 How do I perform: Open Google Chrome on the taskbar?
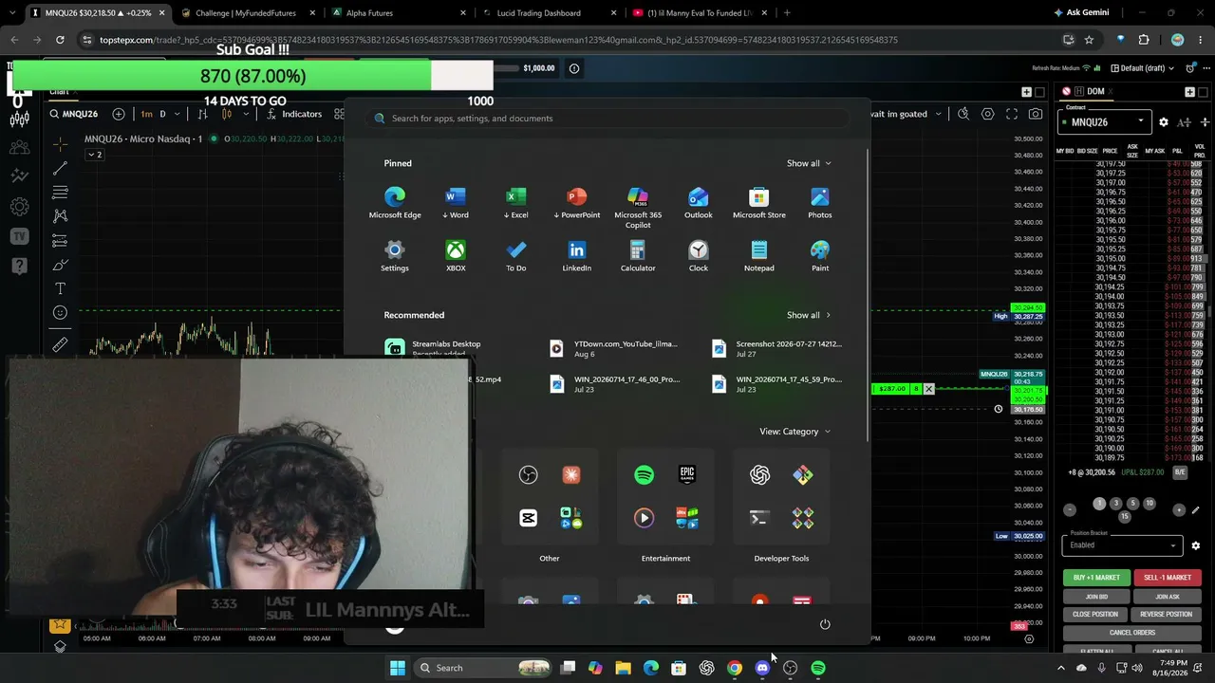click(735, 668)
